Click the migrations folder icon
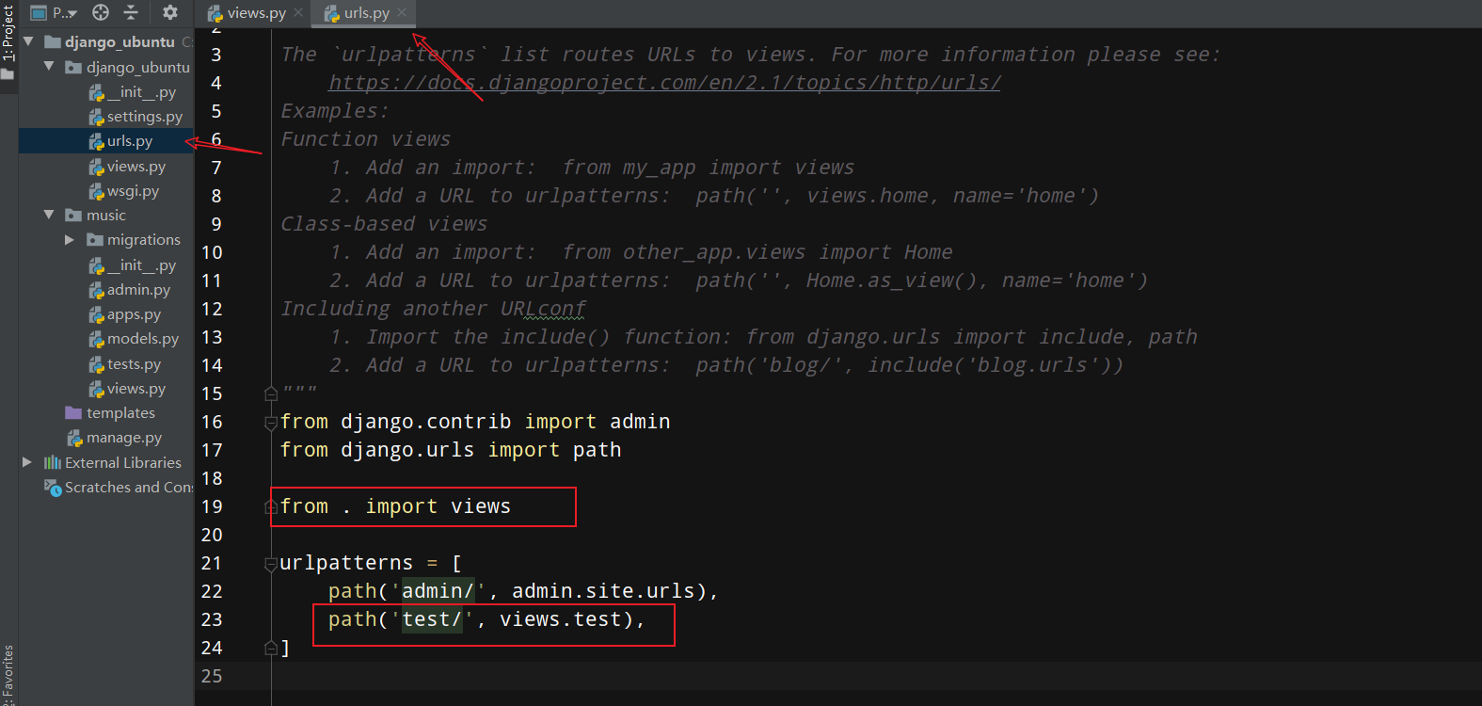This screenshot has width=1482, height=706. coord(95,240)
